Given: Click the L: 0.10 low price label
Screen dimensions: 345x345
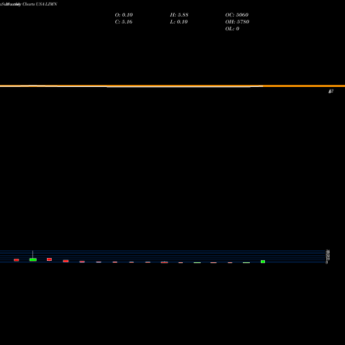Looking at the screenshot, I should [x=179, y=22].
